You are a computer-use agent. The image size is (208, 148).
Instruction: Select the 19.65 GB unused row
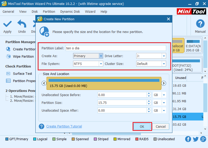188,86
